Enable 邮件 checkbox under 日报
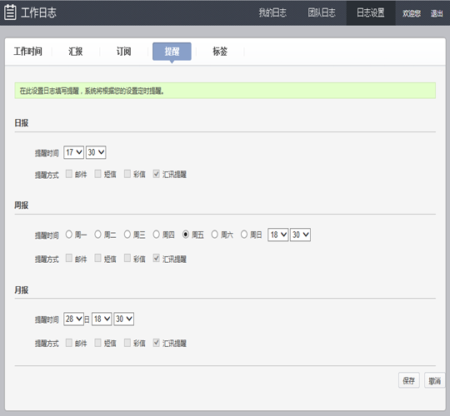450x416 pixels. coord(69,174)
